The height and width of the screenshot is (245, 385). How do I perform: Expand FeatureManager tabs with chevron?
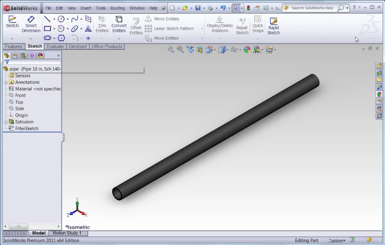[x=59, y=56]
